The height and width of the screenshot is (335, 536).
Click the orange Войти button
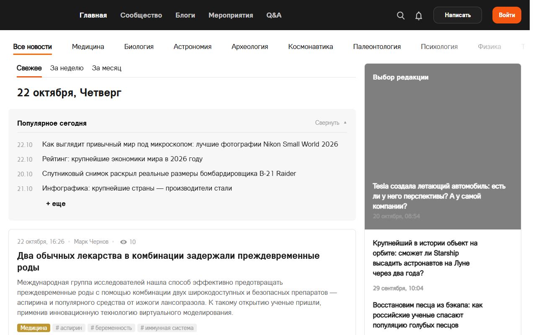point(507,15)
